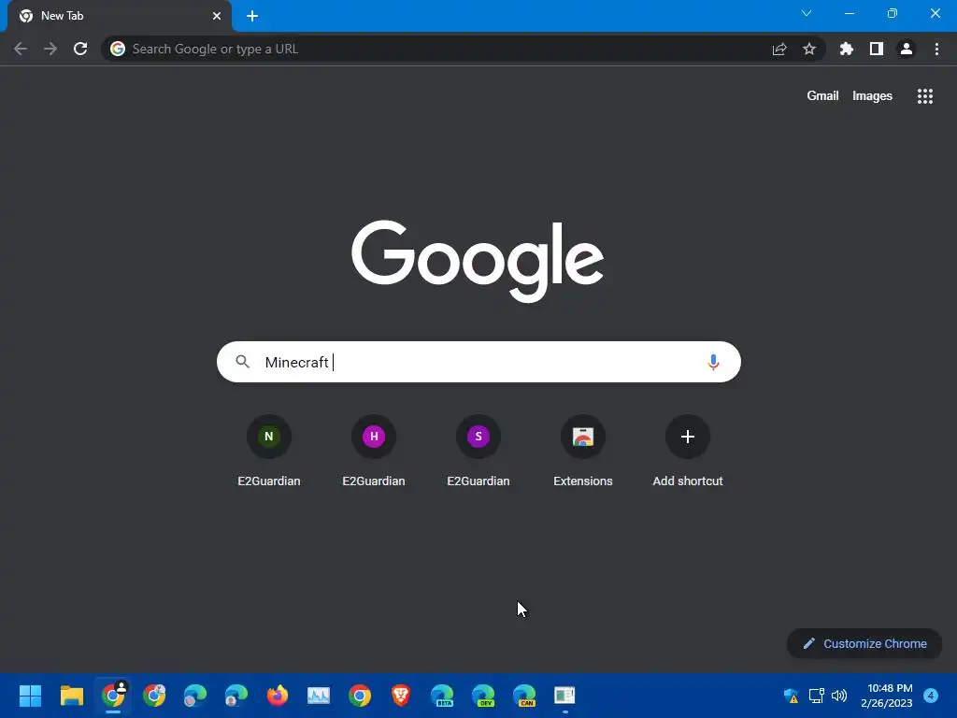
Task: Open File Explorer from the taskbar
Action: 71,696
